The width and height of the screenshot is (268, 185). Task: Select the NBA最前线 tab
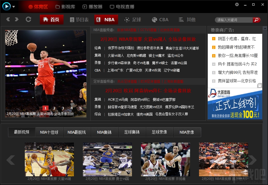point(77,132)
